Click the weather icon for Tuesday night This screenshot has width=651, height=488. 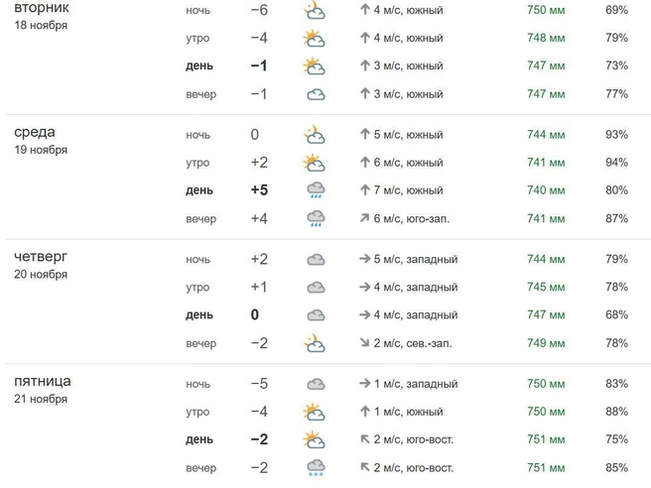[315, 10]
